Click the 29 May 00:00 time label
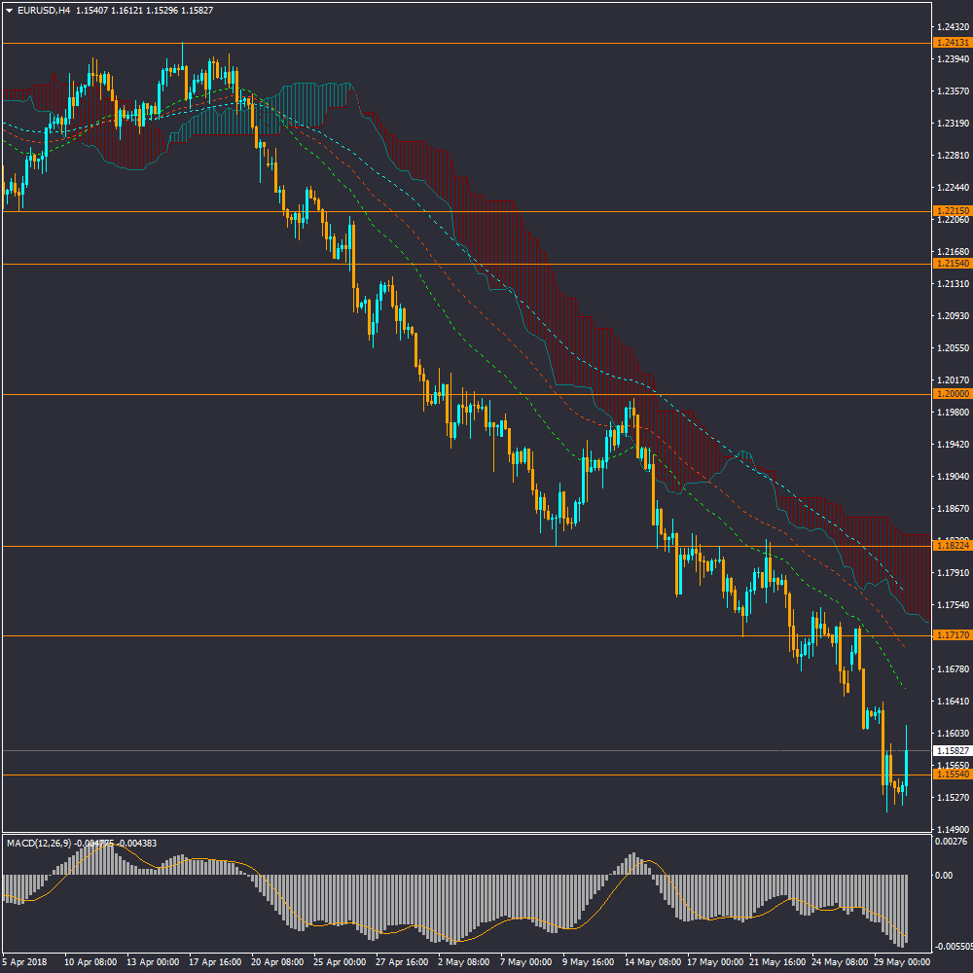 tap(903, 961)
